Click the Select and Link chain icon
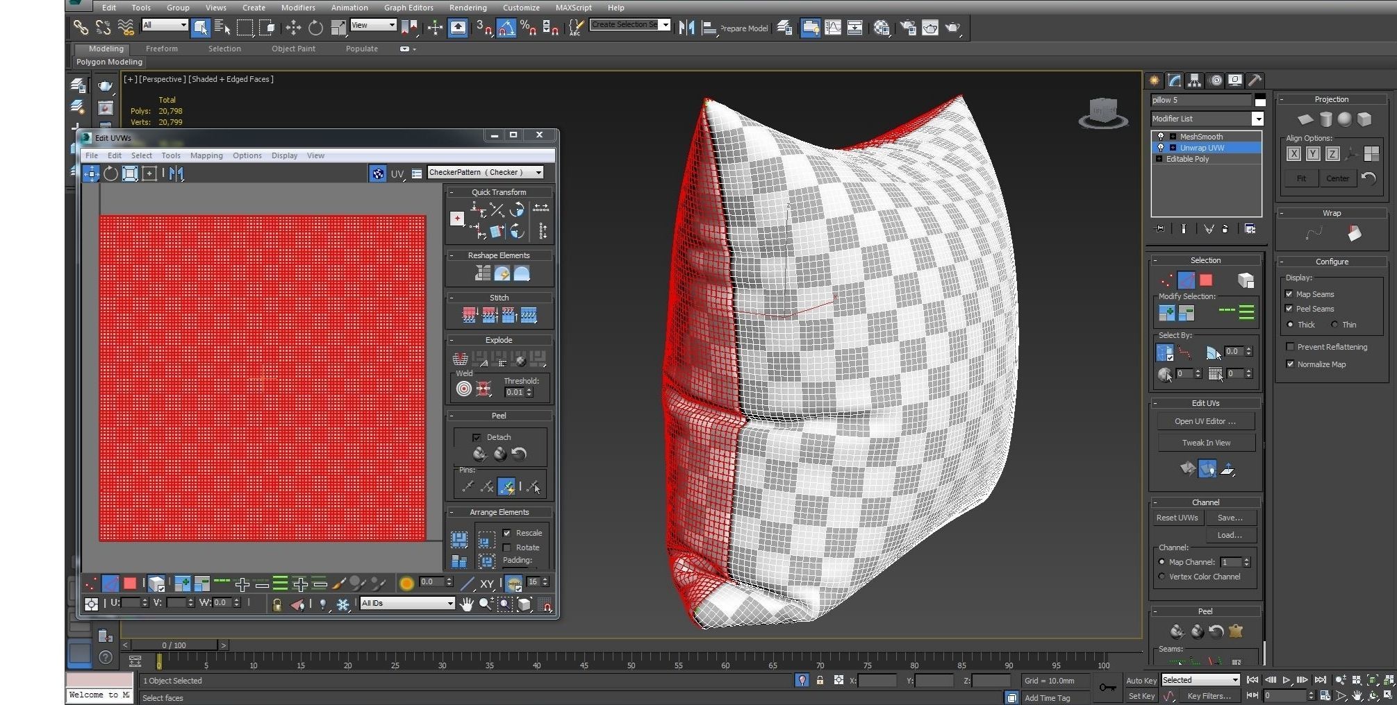Screen dimensions: 1397x705 [81, 28]
